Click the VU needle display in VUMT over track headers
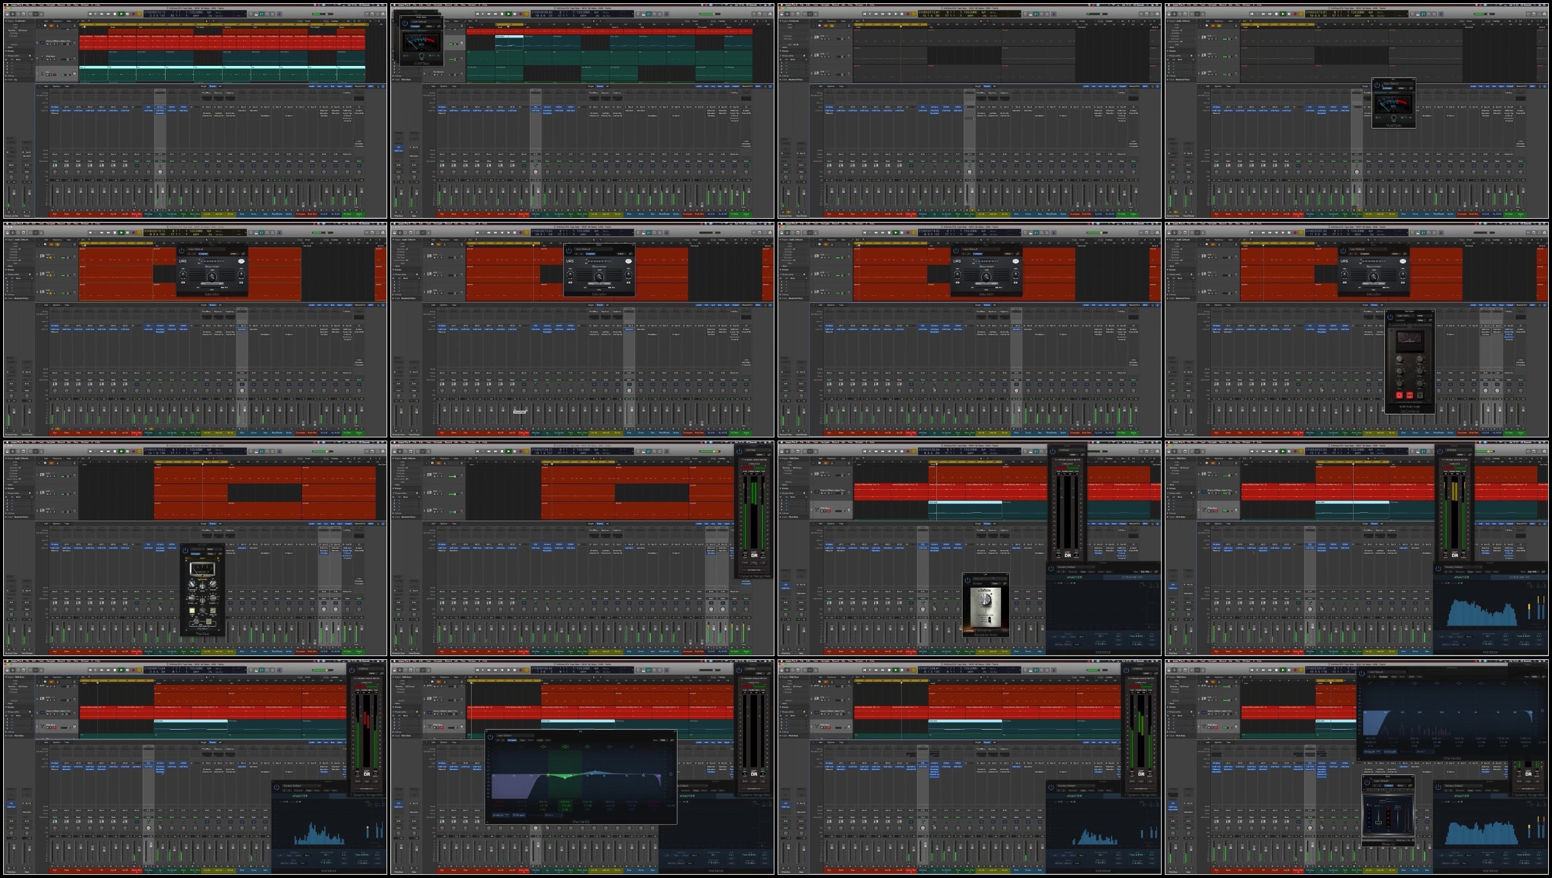1552x878 pixels. (422, 42)
